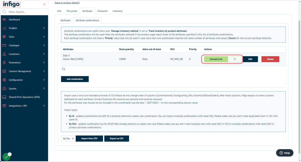Click the stock quantity value 10000
This screenshot has height=162, width=301.
[122, 59]
